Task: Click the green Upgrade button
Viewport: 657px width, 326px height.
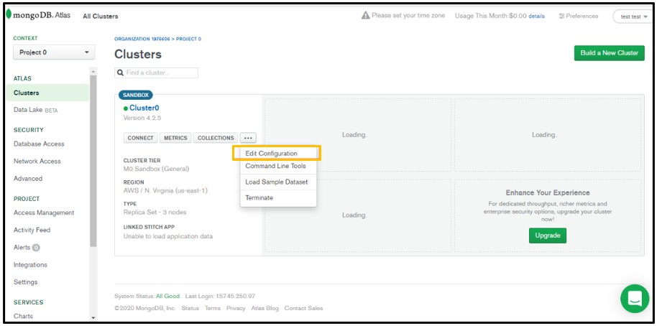Action: point(547,236)
